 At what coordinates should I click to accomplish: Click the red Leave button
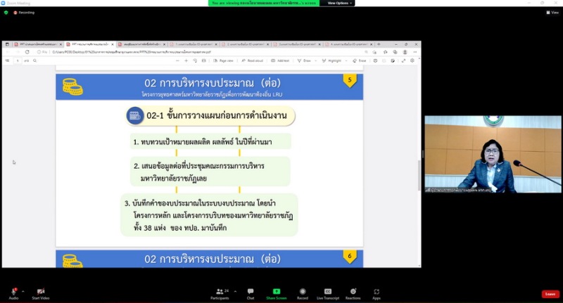pos(550,294)
